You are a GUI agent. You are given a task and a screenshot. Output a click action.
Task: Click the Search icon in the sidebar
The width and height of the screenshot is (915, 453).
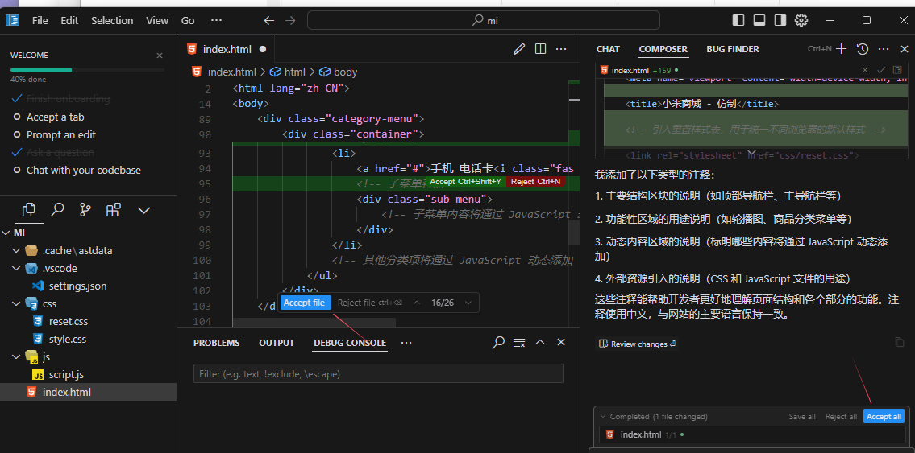pos(57,210)
